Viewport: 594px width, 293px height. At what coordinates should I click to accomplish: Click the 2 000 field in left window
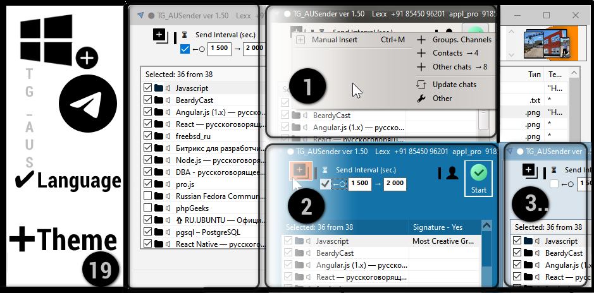(253, 49)
